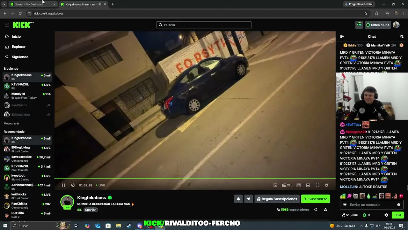Image resolution: width=408 pixels, height=230 pixels.
Task: Open Adrianozendejas channel in Recomendado
Action: 27,187
